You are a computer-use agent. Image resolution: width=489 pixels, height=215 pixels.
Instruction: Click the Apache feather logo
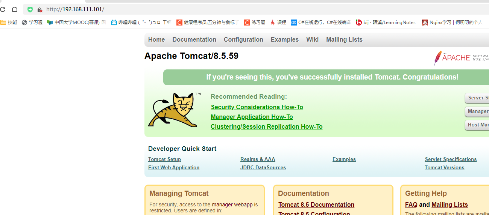pyautogui.click(x=461, y=58)
